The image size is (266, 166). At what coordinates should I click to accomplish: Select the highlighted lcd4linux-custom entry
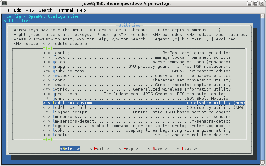tap(144, 103)
